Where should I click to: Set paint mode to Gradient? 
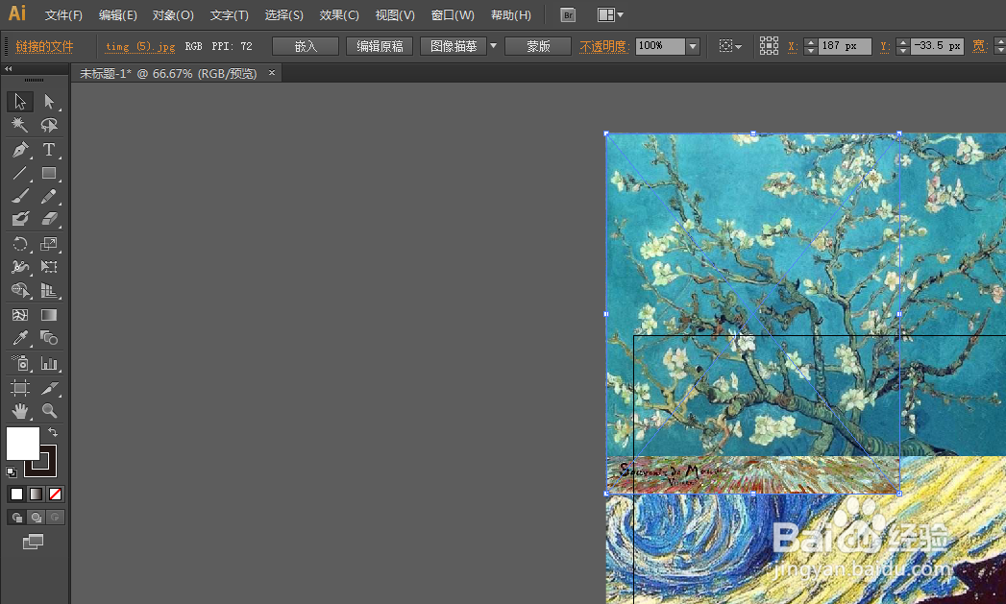coord(36,495)
